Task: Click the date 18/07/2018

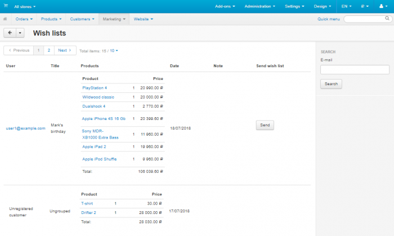Action: (181, 128)
